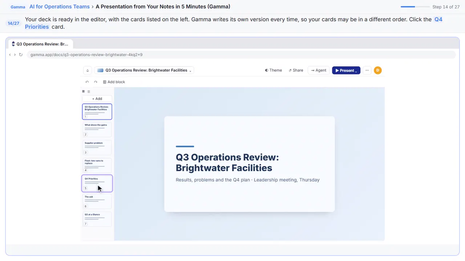The height and width of the screenshot is (261, 465).
Task: Share the deck
Action: pyautogui.click(x=296, y=70)
